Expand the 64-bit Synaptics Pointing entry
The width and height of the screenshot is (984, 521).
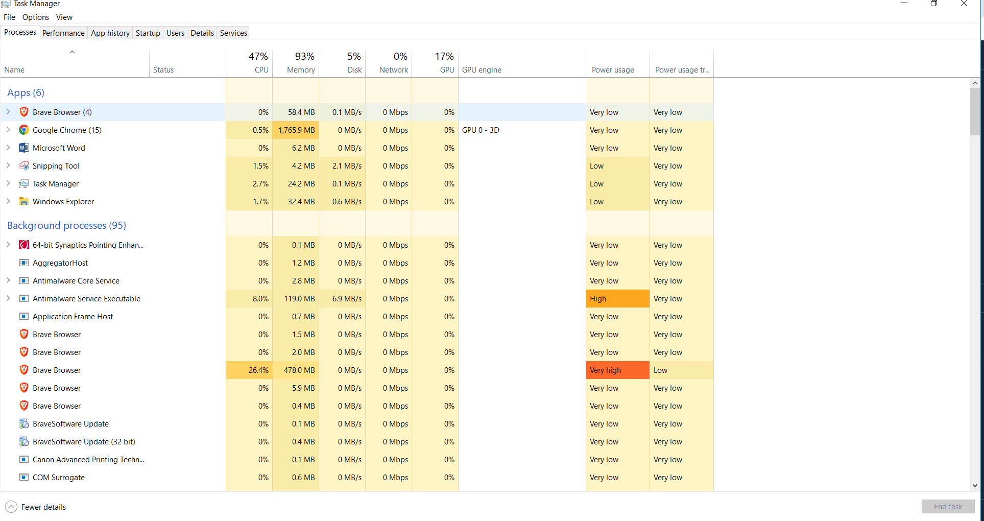point(8,245)
